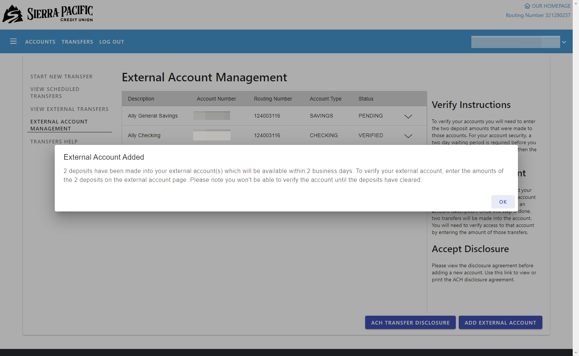Click the VERIFIED status cell
This screenshot has height=356, width=579.
click(371, 135)
